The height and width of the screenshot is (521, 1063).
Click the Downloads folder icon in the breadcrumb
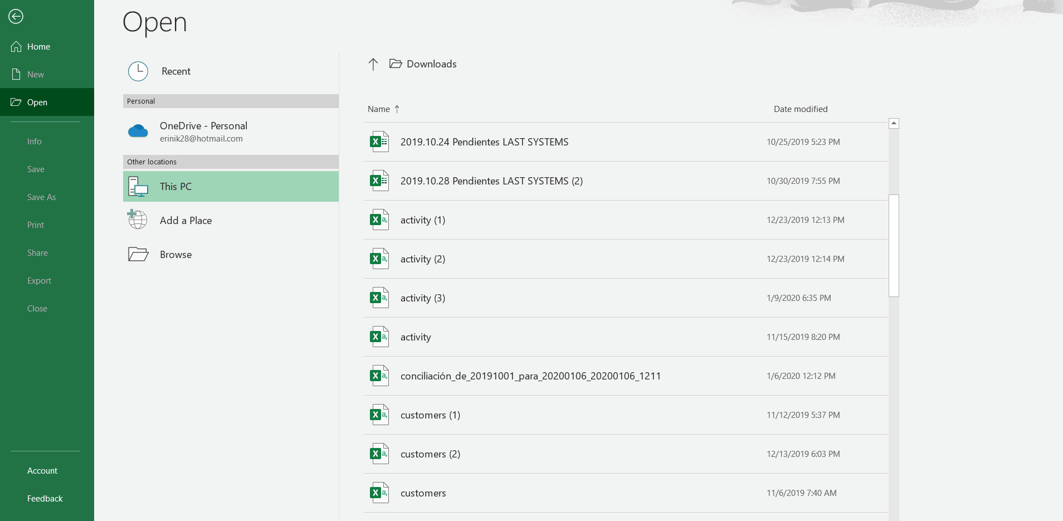(396, 64)
